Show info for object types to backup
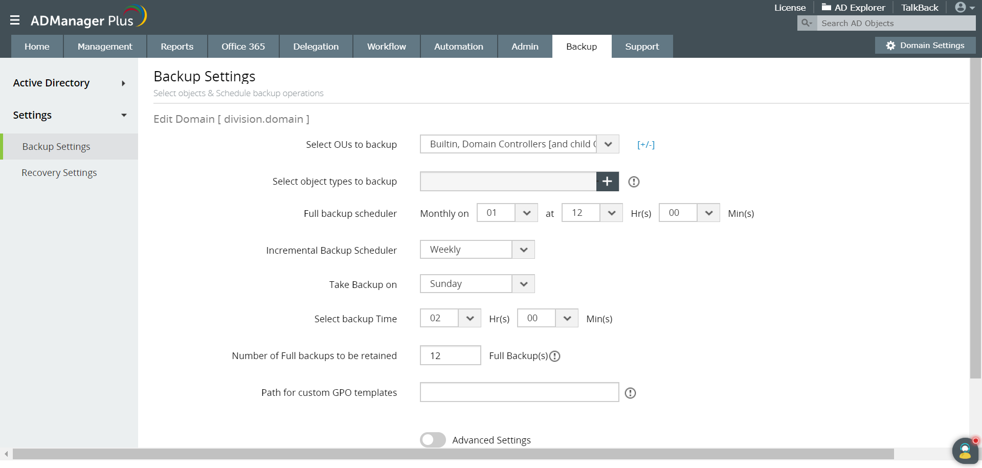The height and width of the screenshot is (468, 982). [x=634, y=182]
